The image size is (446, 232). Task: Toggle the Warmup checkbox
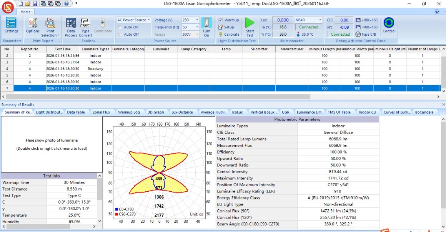(220, 20)
